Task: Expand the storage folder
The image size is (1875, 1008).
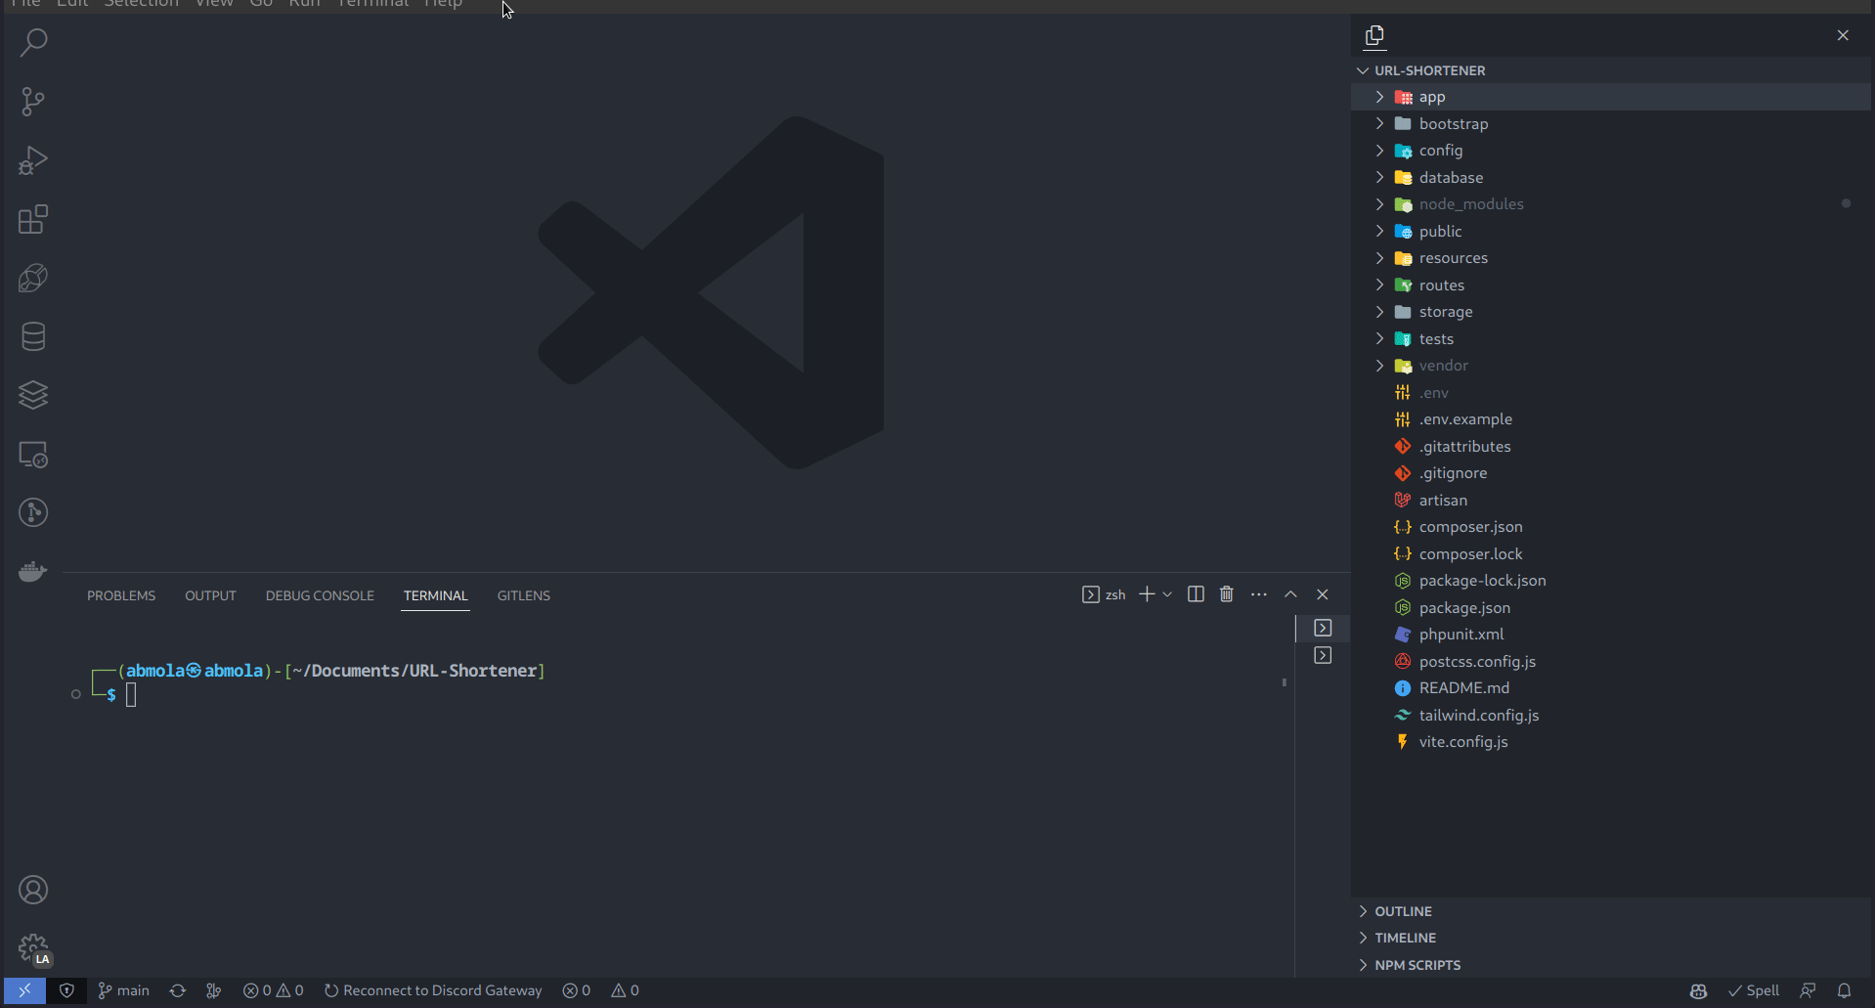Action: (x=1611, y=312)
